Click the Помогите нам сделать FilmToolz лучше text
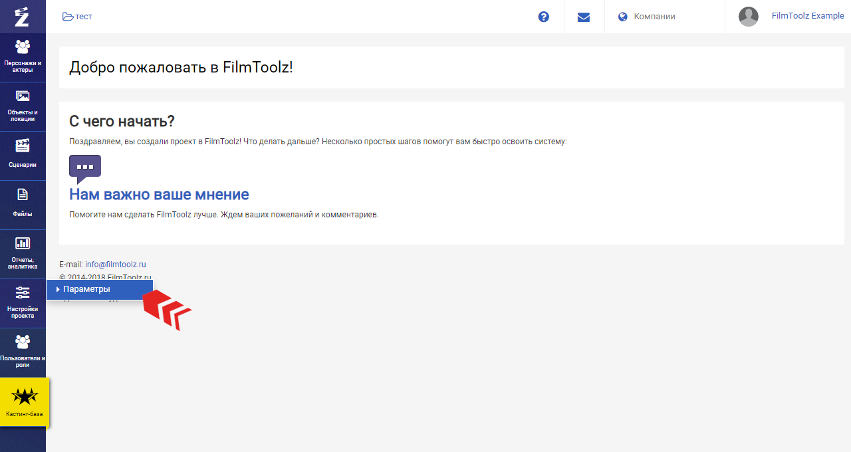 click(x=223, y=215)
